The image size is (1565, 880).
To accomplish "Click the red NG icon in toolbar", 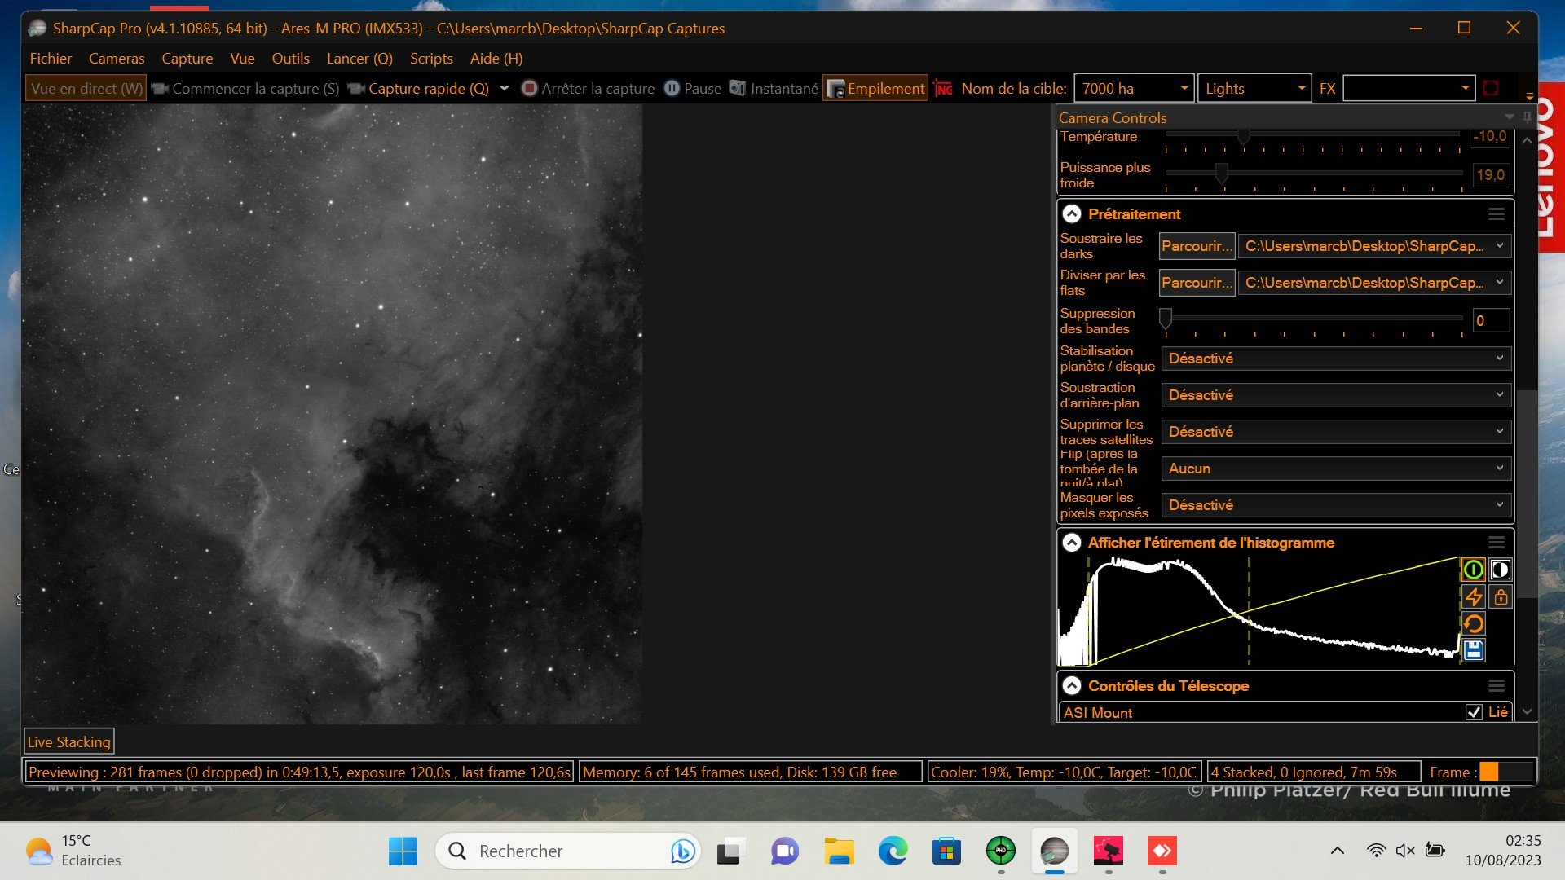I will pyautogui.click(x=943, y=89).
